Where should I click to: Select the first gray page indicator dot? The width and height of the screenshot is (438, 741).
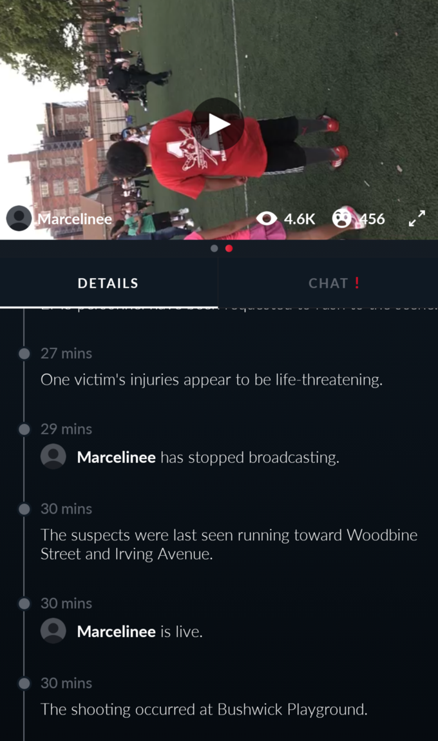214,249
